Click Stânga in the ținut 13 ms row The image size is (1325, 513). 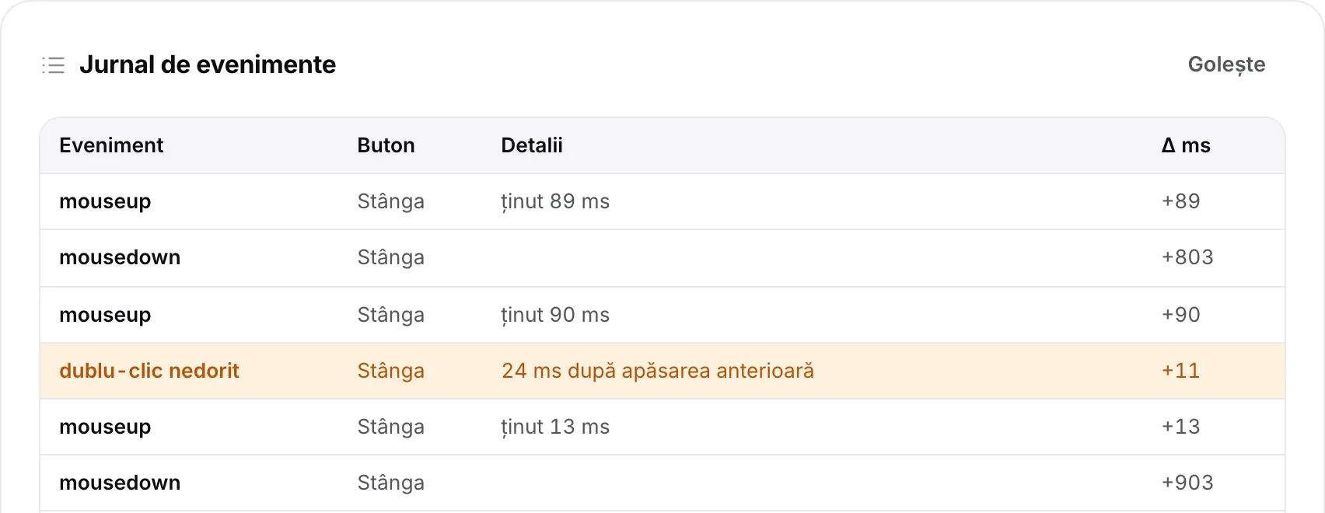tap(390, 427)
